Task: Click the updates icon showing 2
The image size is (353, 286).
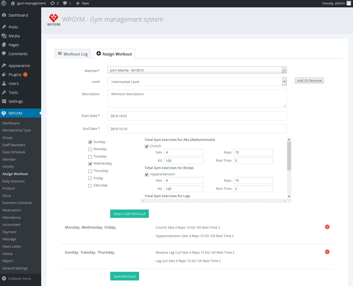Action: (x=52, y=3)
